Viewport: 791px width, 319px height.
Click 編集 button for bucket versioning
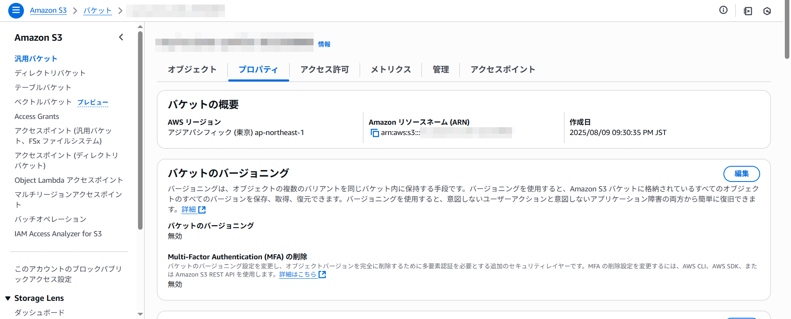(741, 174)
